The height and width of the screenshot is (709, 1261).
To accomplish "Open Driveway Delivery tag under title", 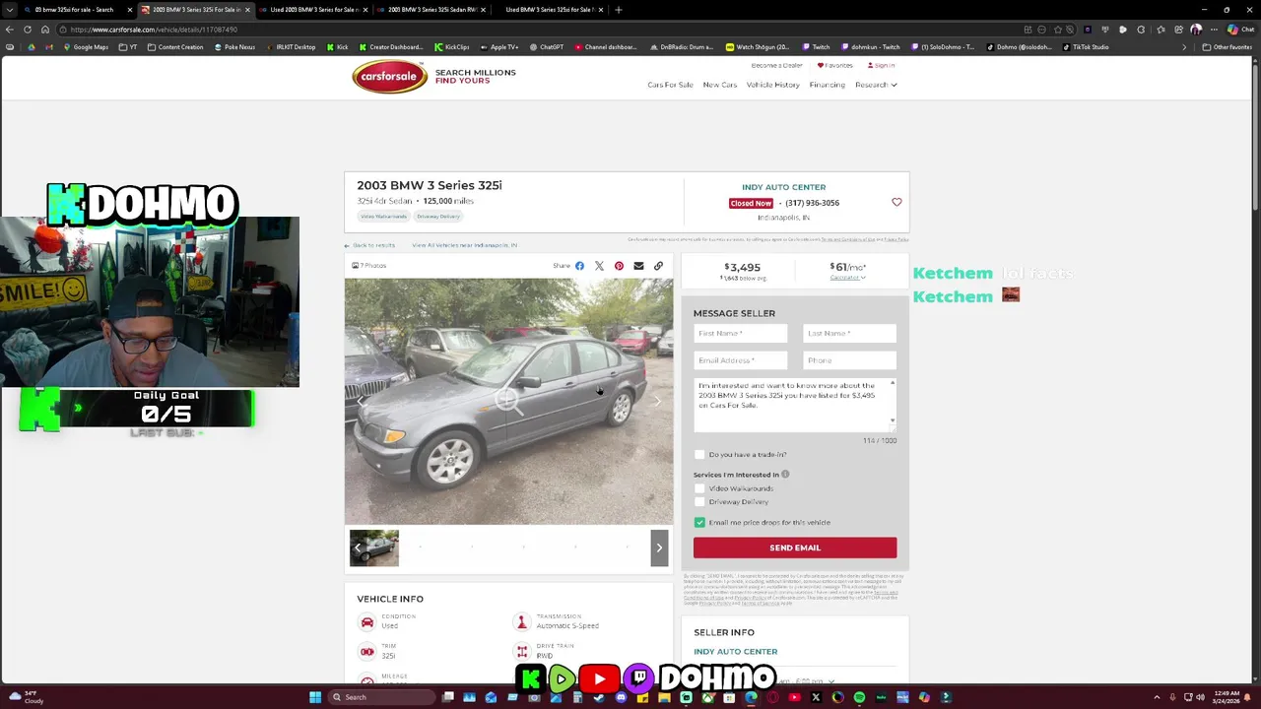I will 438,217.
